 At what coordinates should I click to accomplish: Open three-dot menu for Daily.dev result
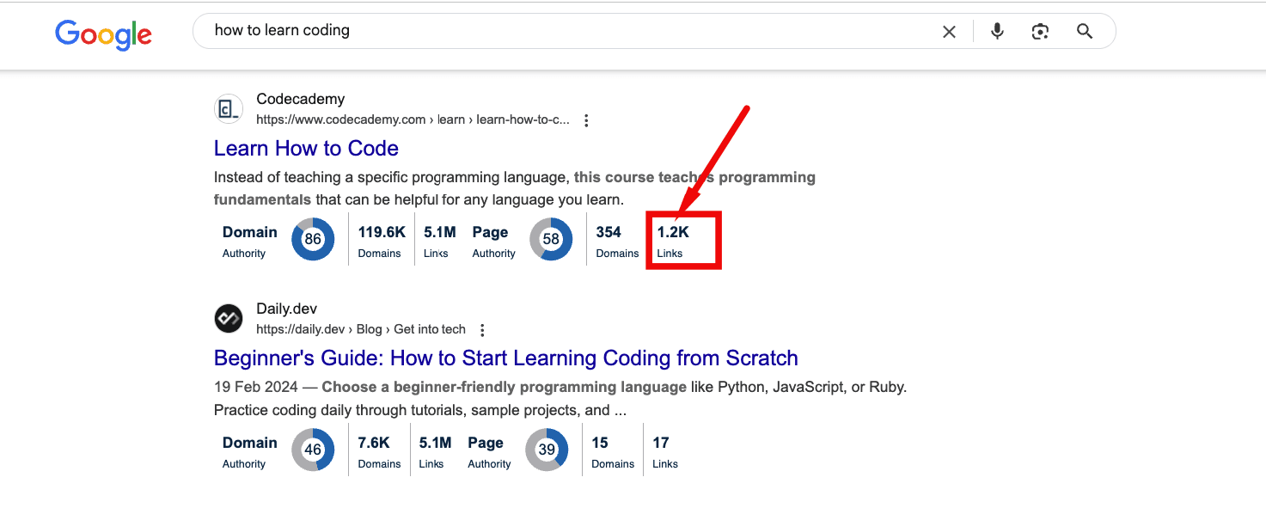(482, 330)
